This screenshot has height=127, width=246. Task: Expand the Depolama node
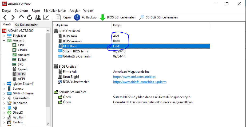4,103
